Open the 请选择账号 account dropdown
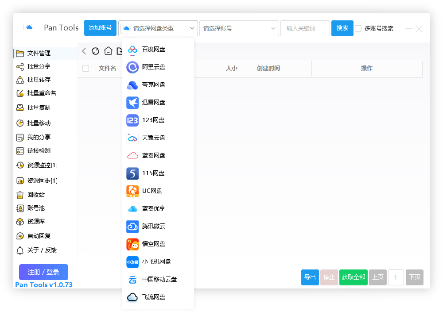Viewport: 443px width, 319px height. (239, 28)
